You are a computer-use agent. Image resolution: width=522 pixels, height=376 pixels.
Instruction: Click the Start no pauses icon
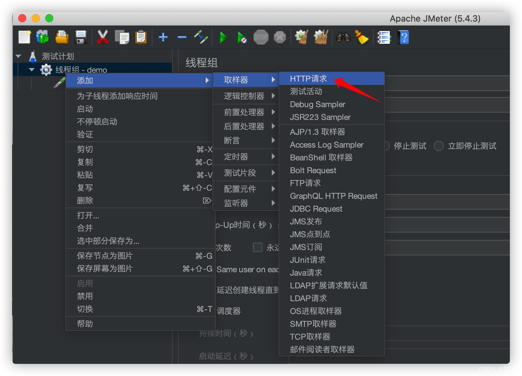242,37
